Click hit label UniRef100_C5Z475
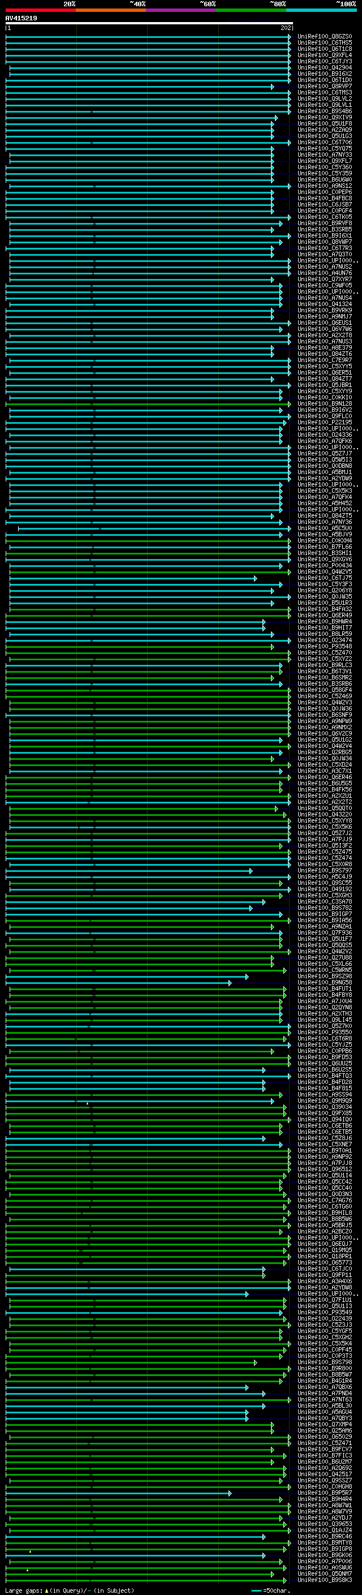The width and height of the screenshot is (362, 1595). pyautogui.click(x=325, y=852)
